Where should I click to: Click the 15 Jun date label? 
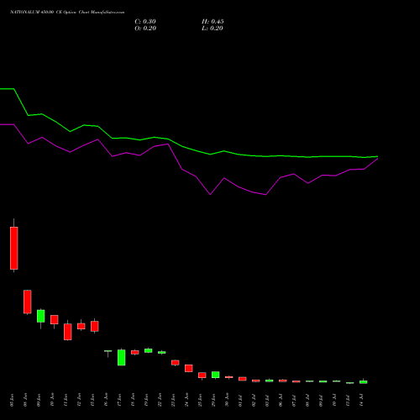coord(92,400)
